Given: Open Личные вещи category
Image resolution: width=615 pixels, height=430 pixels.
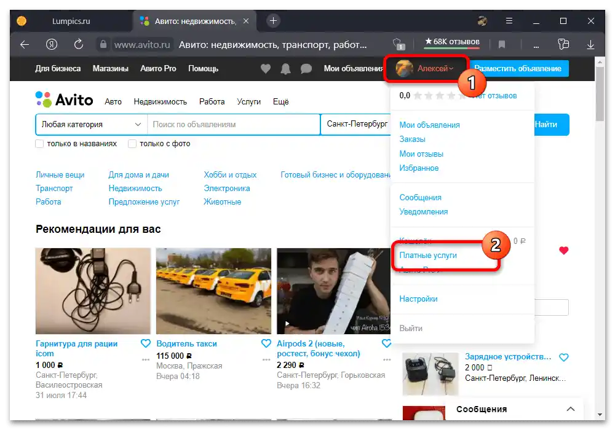Looking at the screenshot, I should 60,174.
